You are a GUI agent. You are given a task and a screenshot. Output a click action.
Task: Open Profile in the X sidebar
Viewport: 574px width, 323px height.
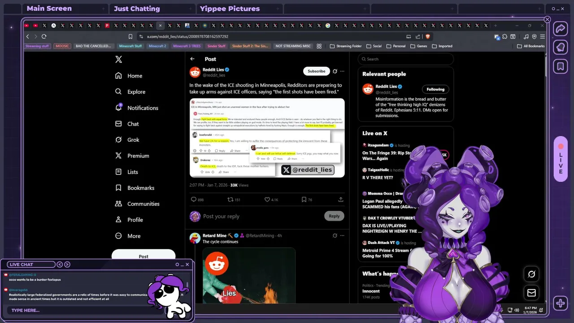[129, 220]
